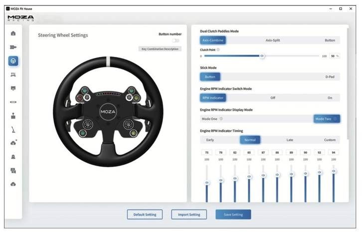Click the slider handle under value 79
The height and width of the screenshot is (232, 362).
[x=221, y=180]
